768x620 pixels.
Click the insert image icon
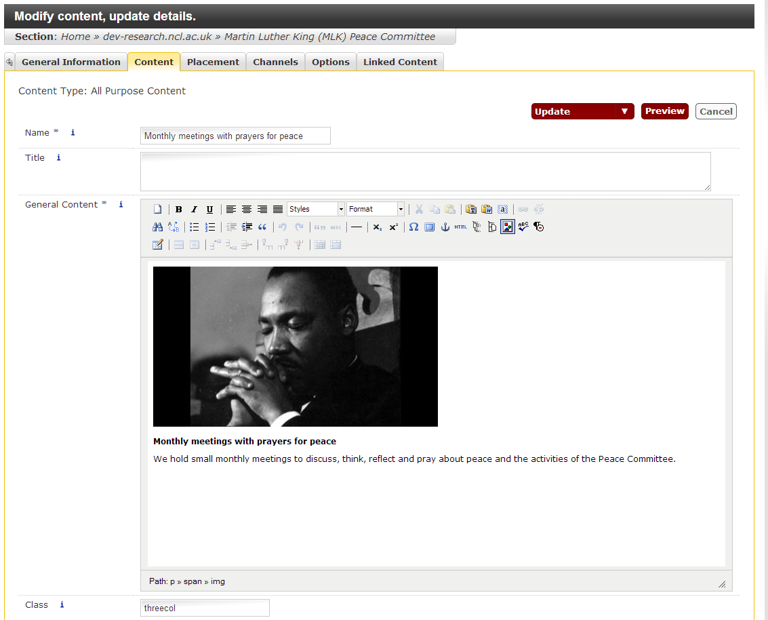(507, 227)
